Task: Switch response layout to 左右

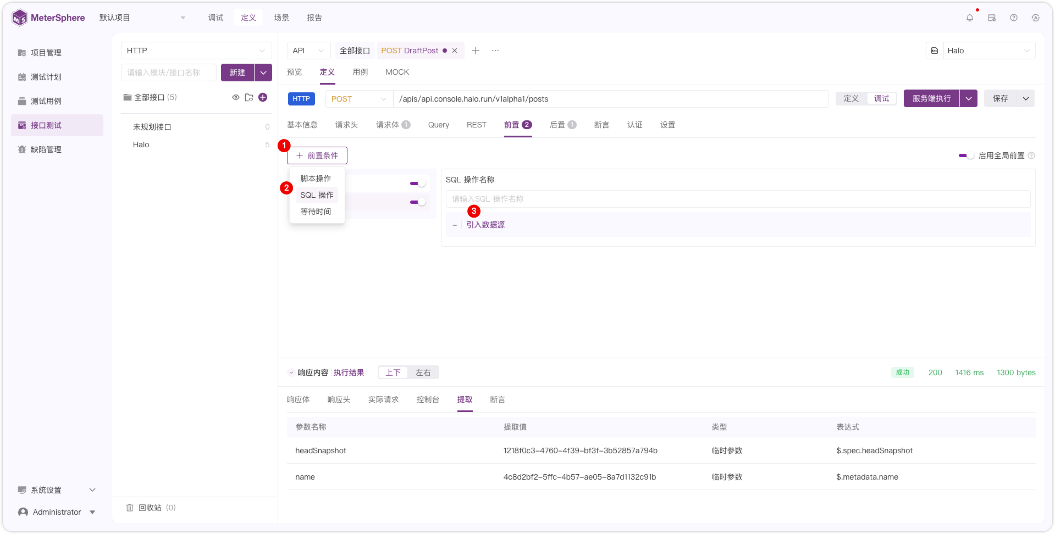Action: click(423, 372)
